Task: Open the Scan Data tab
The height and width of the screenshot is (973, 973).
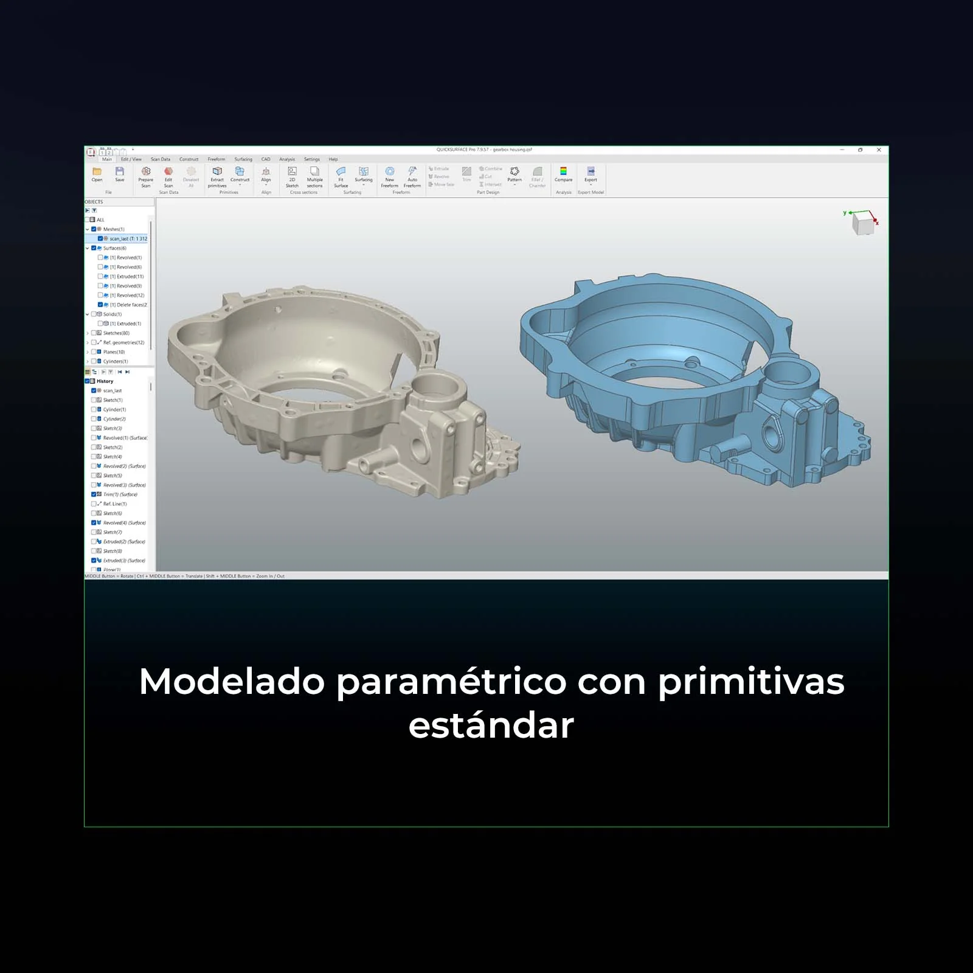Action: point(161,159)
